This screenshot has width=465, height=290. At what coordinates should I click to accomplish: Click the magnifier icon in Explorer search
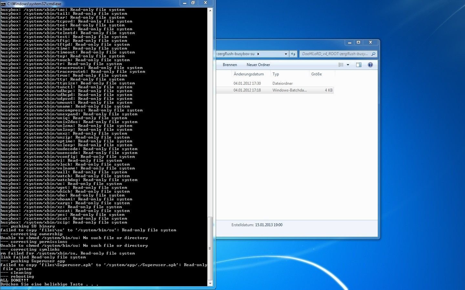tap(373, 54)
